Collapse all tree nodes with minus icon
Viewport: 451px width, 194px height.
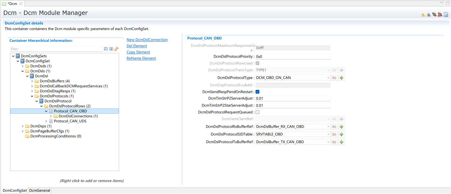(x=106, y=49)
